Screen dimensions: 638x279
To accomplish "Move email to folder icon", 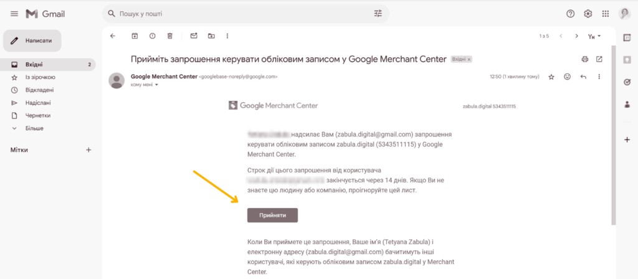I will (x=211, y=35).
